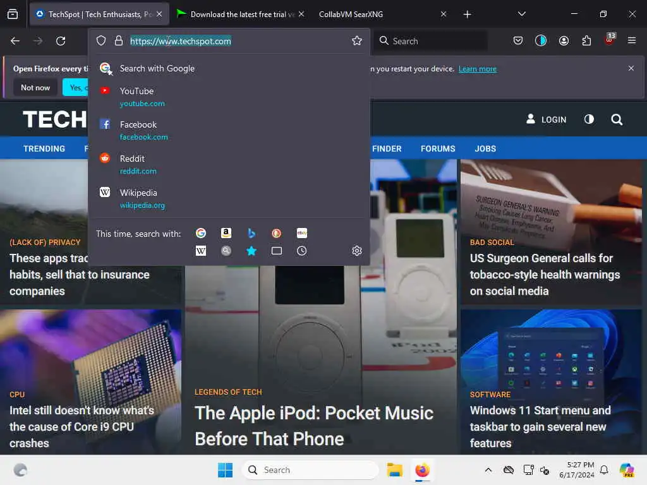Click the LOGIN button on TechSpot
Image resolution: width=647 pixels, height=485 pixels.
click(x=546, y=119)
